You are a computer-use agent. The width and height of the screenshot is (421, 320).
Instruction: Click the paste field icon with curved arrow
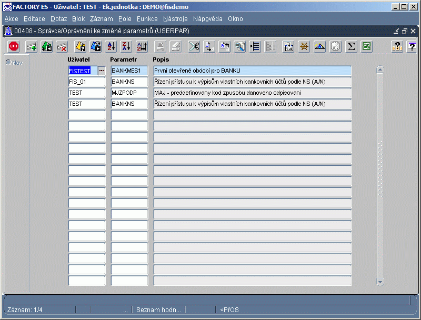[225, 46]
